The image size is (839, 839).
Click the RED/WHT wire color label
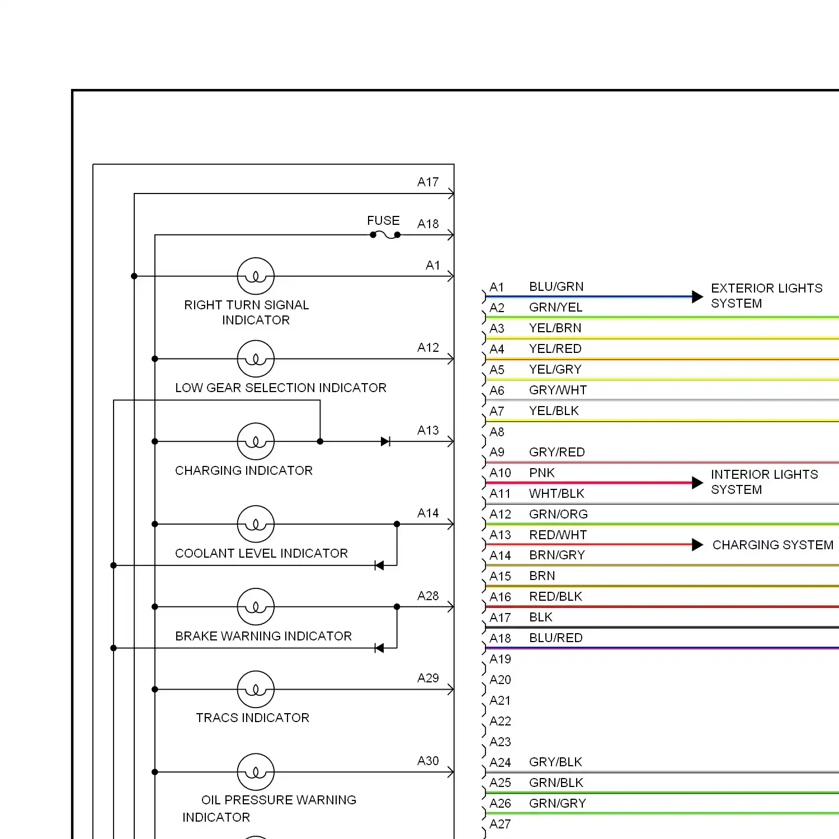coord(558,535)
